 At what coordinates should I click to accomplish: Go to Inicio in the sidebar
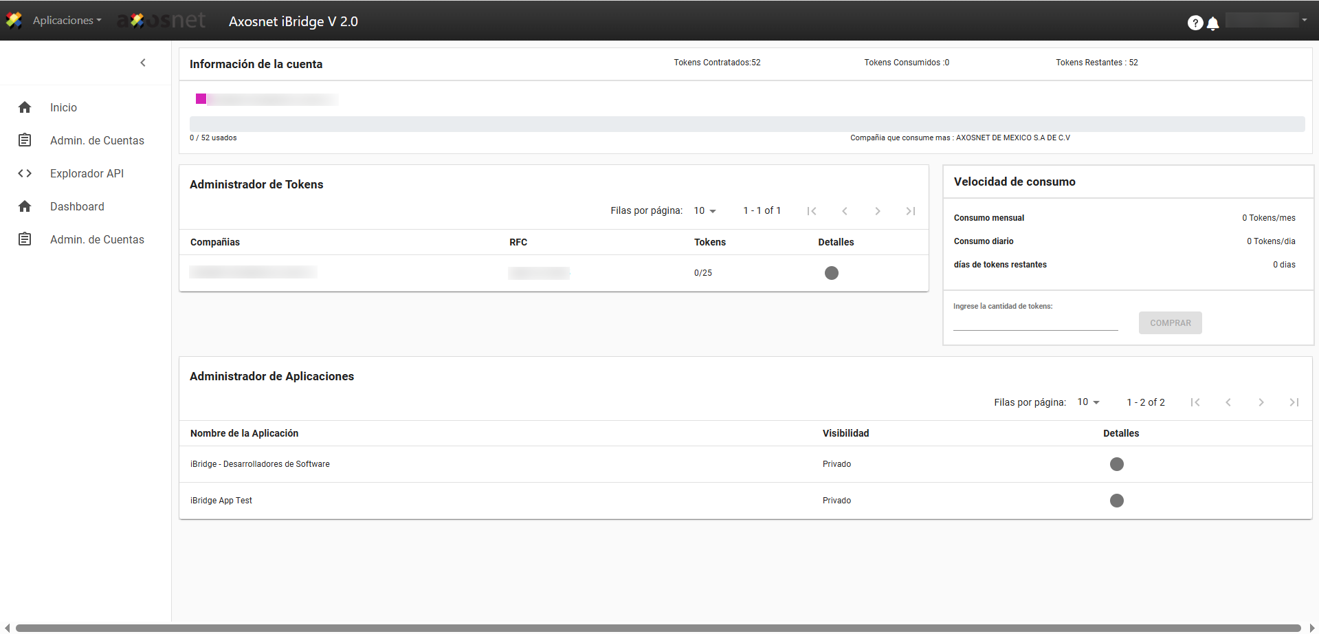(63, 107)
